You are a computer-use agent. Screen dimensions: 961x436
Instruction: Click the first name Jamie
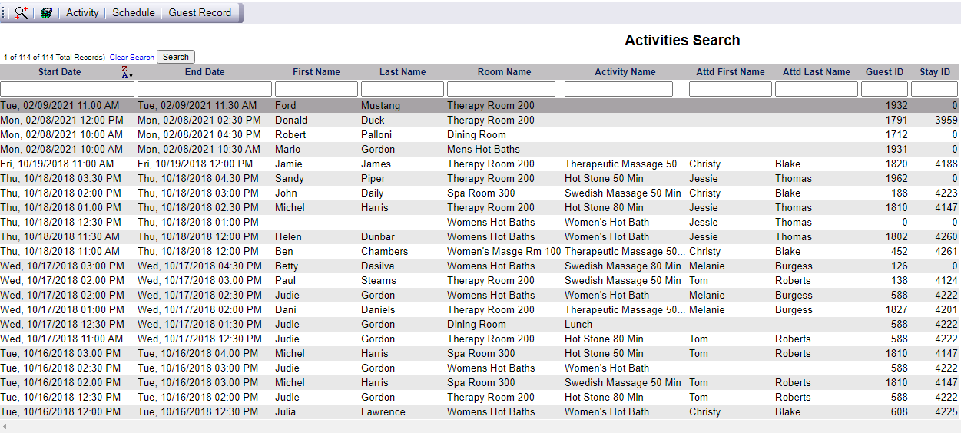(289, 163)
